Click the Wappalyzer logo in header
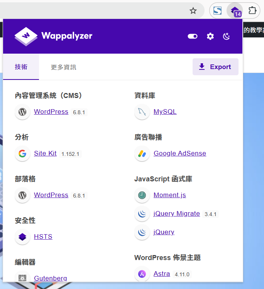This screenshot has height=289, width=264. pyautogui.click(x=53, y=36)
